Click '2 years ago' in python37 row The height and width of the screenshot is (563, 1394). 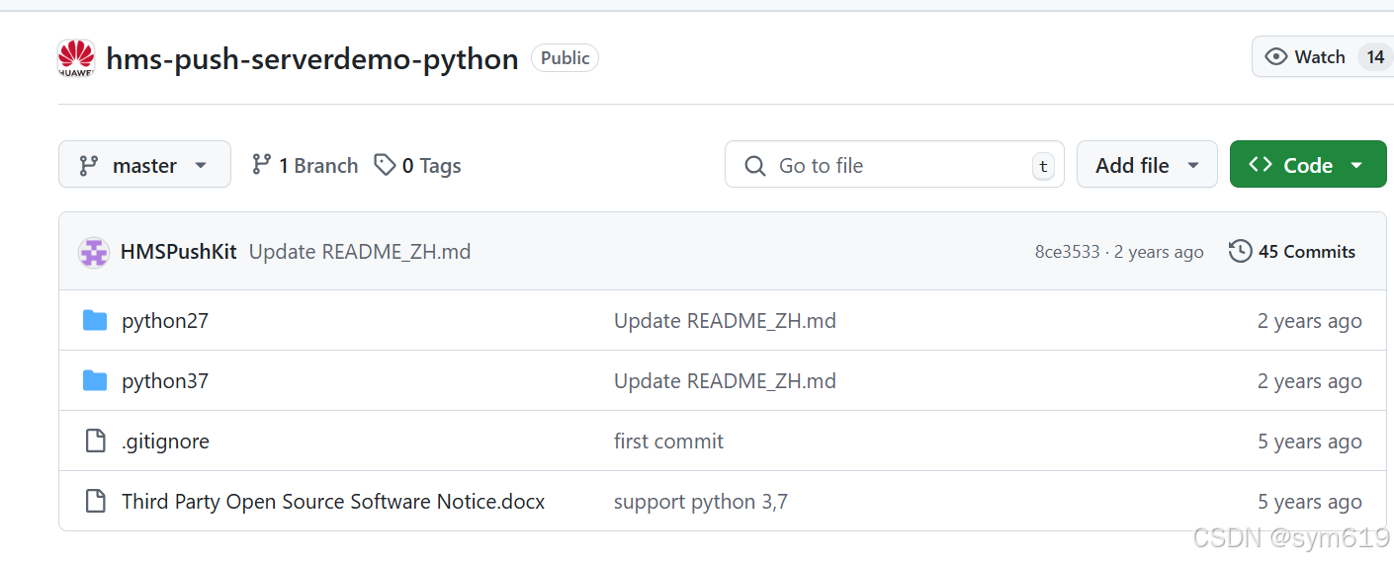(1310, 381)
